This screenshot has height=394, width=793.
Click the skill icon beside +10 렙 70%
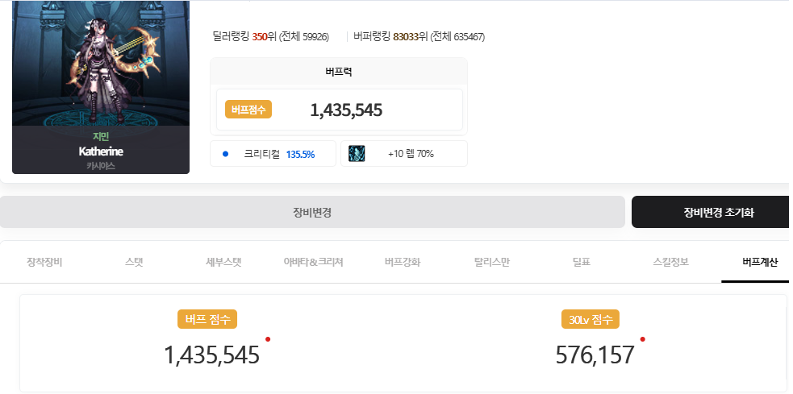pyautogui.click(x=357, y=153)
